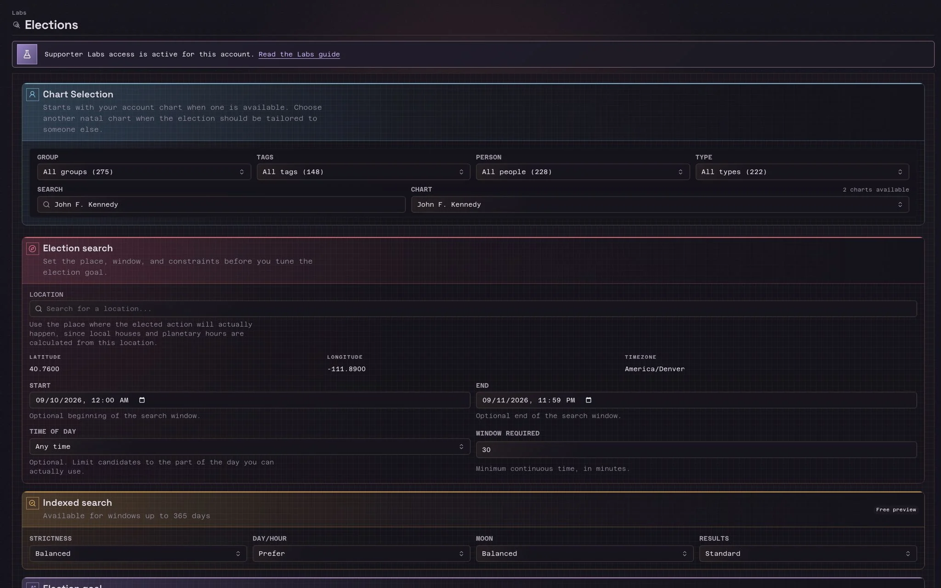Click the Election search compass icon
Screen dimensions: 941x588
tap(32, 249)
